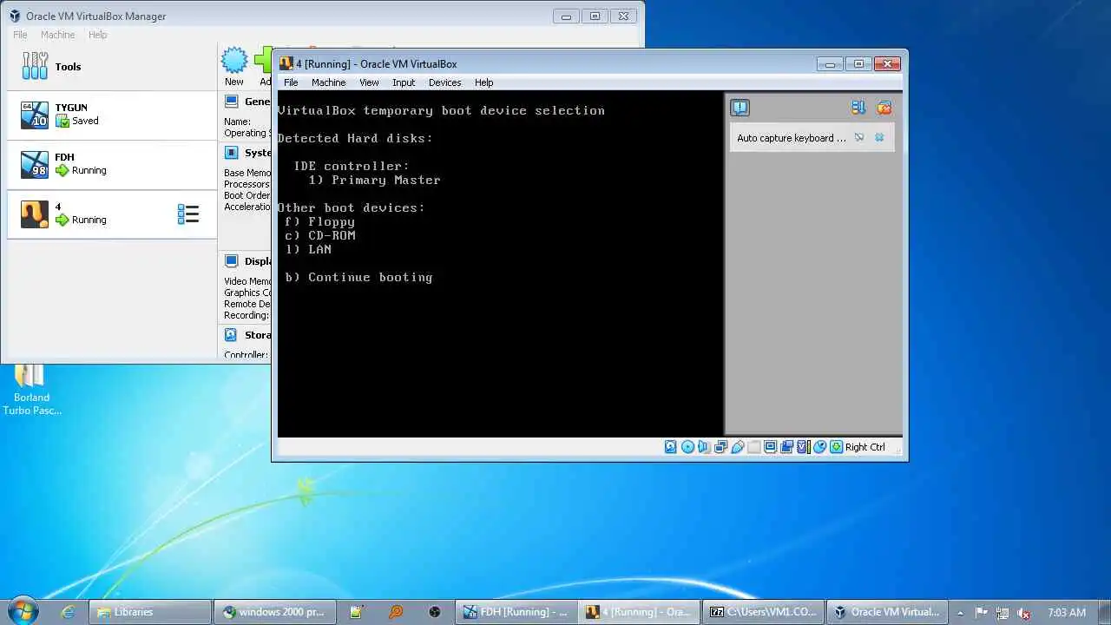Select VM 4 in Manager list
1111x625 pixels.
[x=111, y=214]
